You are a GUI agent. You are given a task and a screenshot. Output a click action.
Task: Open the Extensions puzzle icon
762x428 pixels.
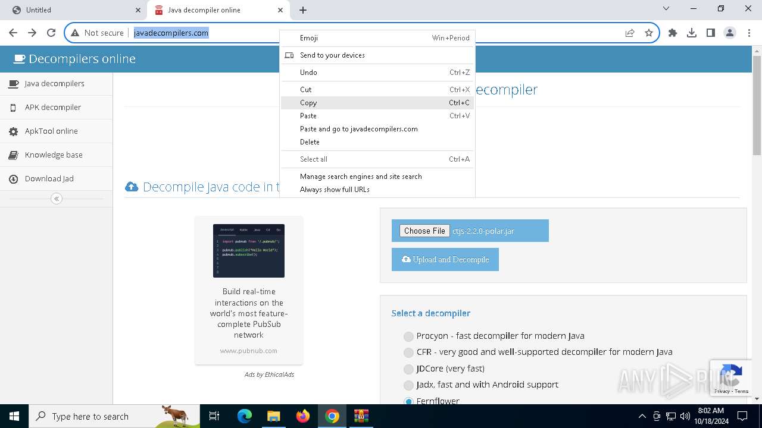tap(673, 33)
